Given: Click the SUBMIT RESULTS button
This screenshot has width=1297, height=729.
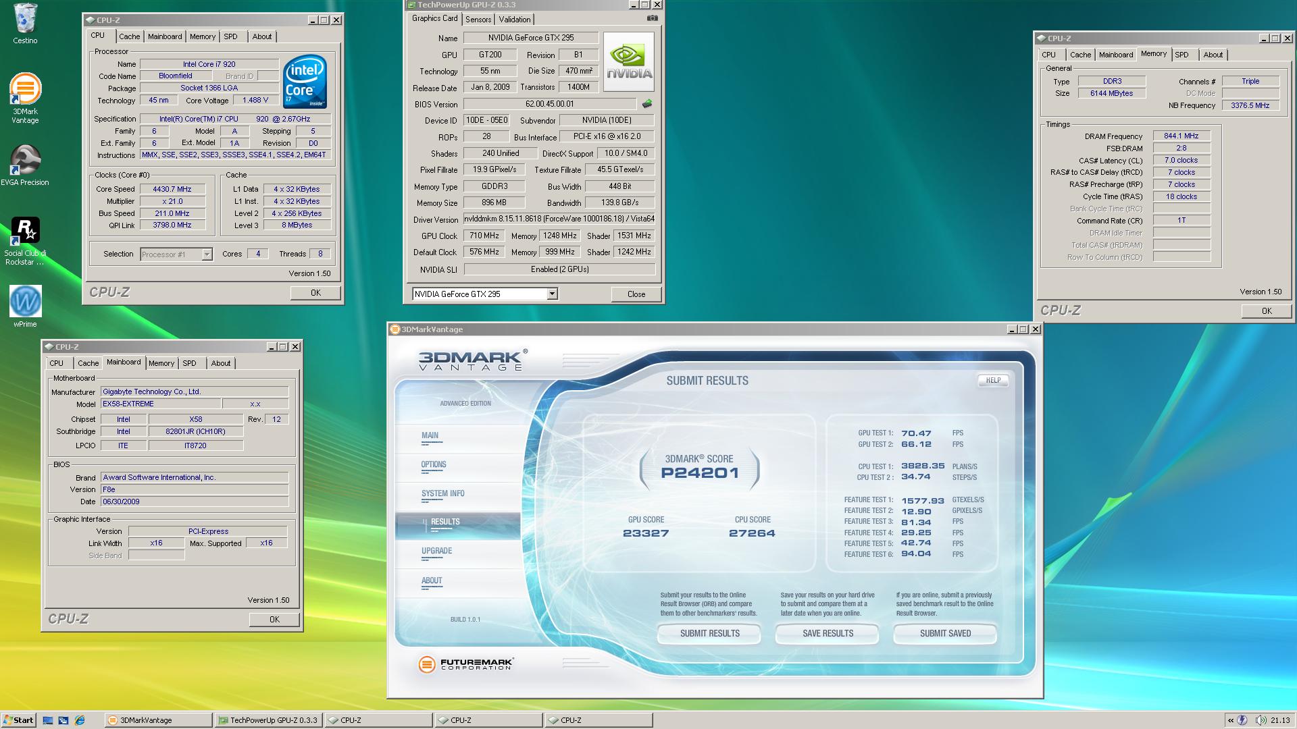Looking at the screenshot, I should tap(709, 633).
